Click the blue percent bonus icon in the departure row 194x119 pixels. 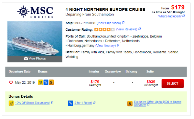tap(46, 82)
